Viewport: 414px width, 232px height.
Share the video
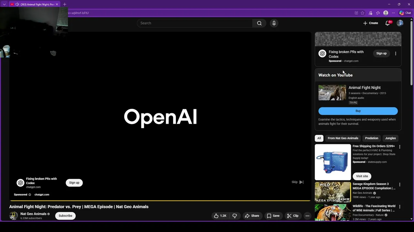(x=252, y=216)
